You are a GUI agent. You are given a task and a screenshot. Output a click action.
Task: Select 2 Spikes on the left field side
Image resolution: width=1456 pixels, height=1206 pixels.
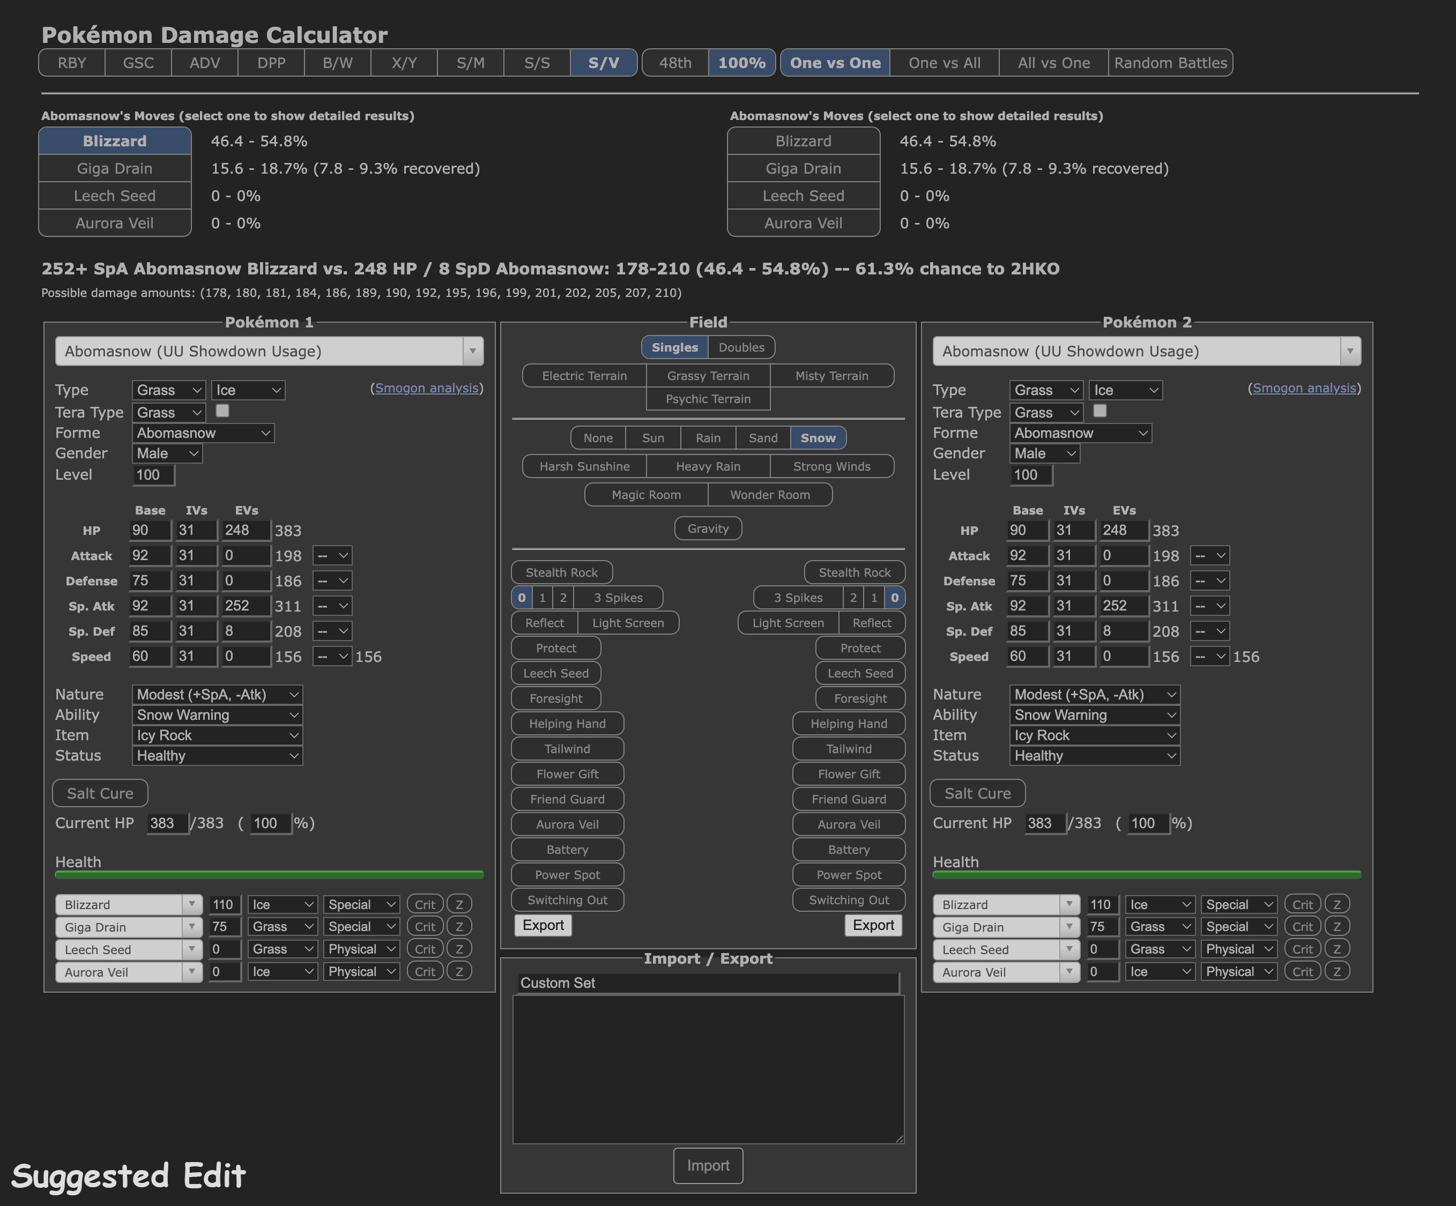pos(562,598)
